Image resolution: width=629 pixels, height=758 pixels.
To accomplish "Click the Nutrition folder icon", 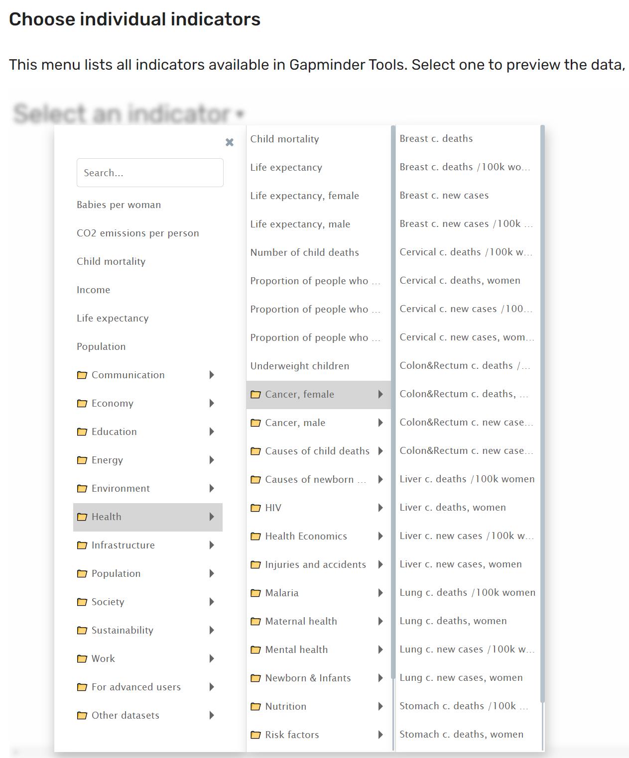I will [255, 707].
